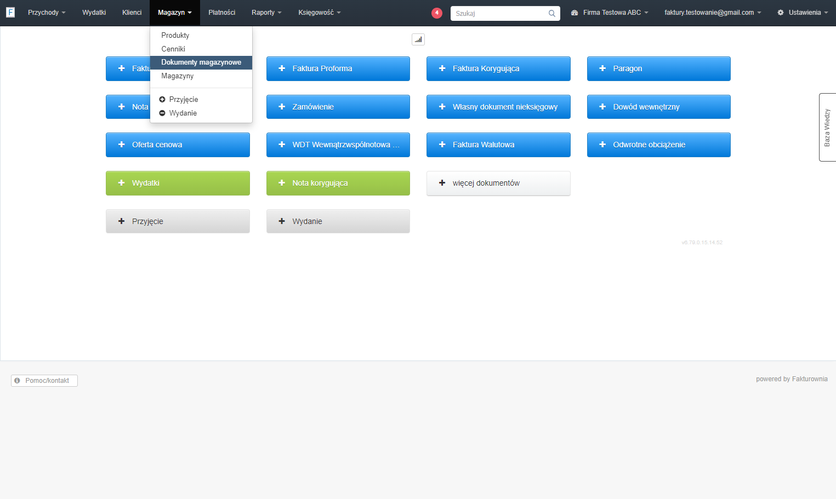Add Odwrotne obciążenie document

(x=659, y=145)
